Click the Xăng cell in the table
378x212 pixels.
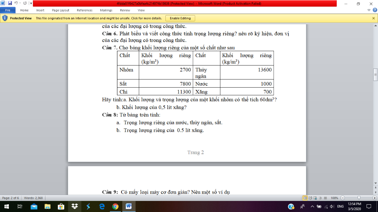[x=206, y=92]
